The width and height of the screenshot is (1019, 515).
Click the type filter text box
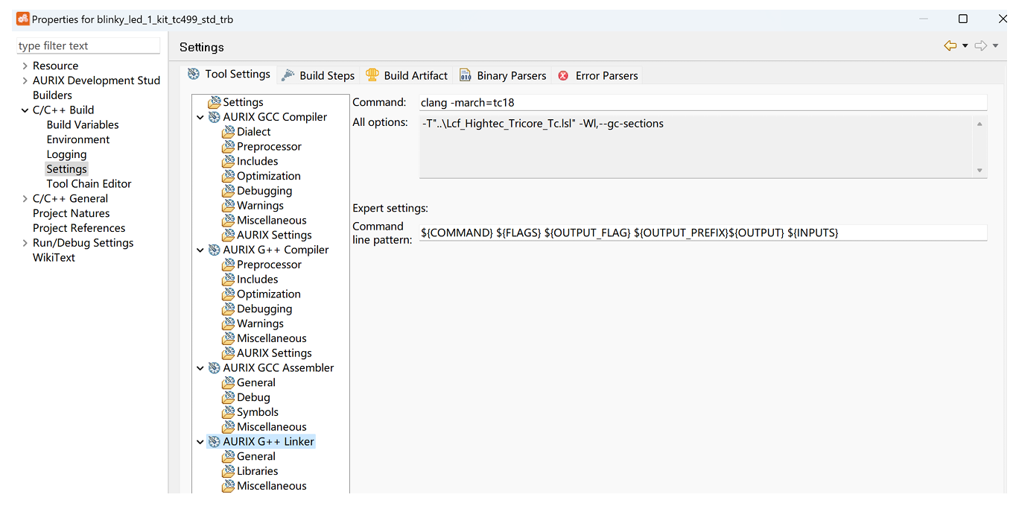(x=88, y=46)
